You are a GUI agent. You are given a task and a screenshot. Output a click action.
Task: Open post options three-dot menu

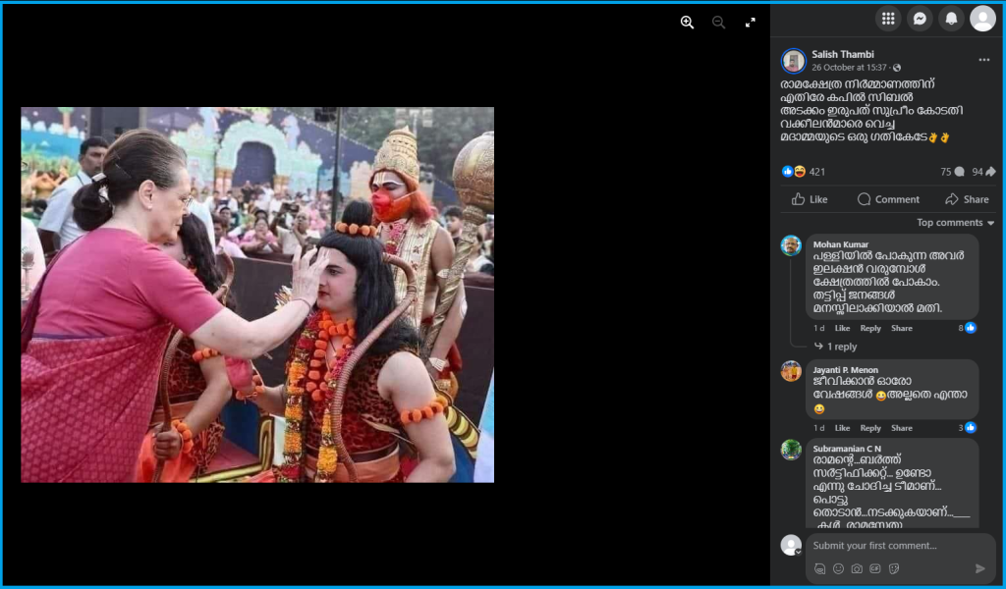coord(984,60)
